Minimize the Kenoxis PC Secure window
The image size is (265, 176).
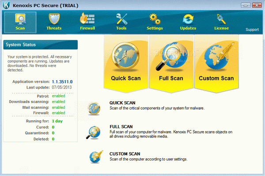pos(246,5)
